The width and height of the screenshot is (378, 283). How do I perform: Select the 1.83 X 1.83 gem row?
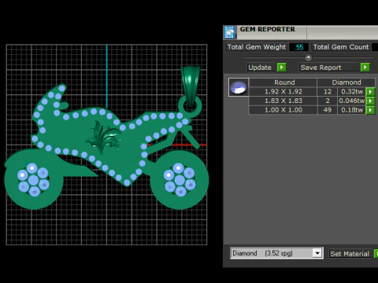(312, 101)
